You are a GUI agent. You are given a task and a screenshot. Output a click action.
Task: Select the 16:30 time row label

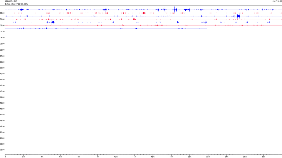(x=2, y=109)
